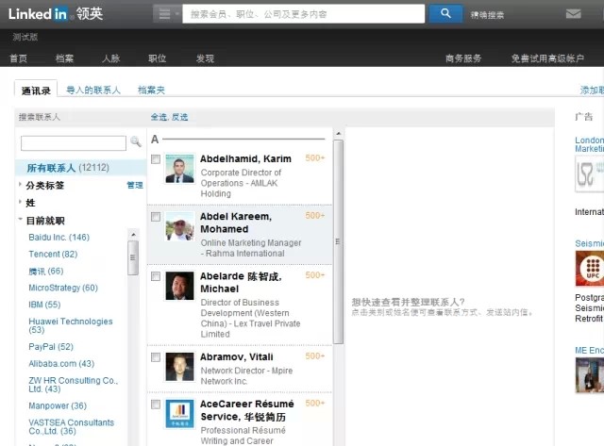
Task: Click contact list scrollbar up arrow
Action: pos(338,134)
